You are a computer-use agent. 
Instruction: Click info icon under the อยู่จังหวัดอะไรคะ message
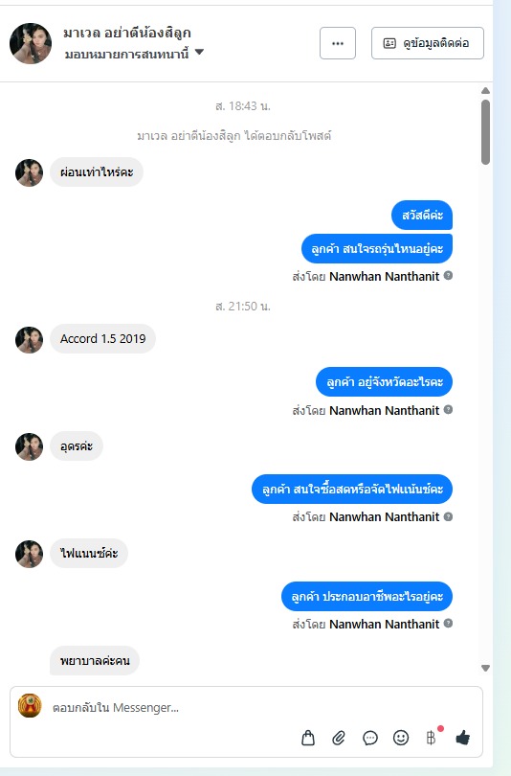pyautogui.click(x=448, y=409)
